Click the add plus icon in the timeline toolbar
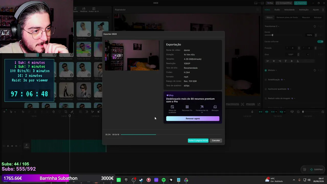Viewport: 327px width, 184px height. click(x=4, y=112)
